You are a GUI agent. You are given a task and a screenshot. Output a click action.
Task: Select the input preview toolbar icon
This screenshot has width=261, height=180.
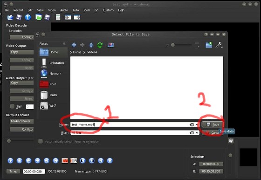coord(68,17)
